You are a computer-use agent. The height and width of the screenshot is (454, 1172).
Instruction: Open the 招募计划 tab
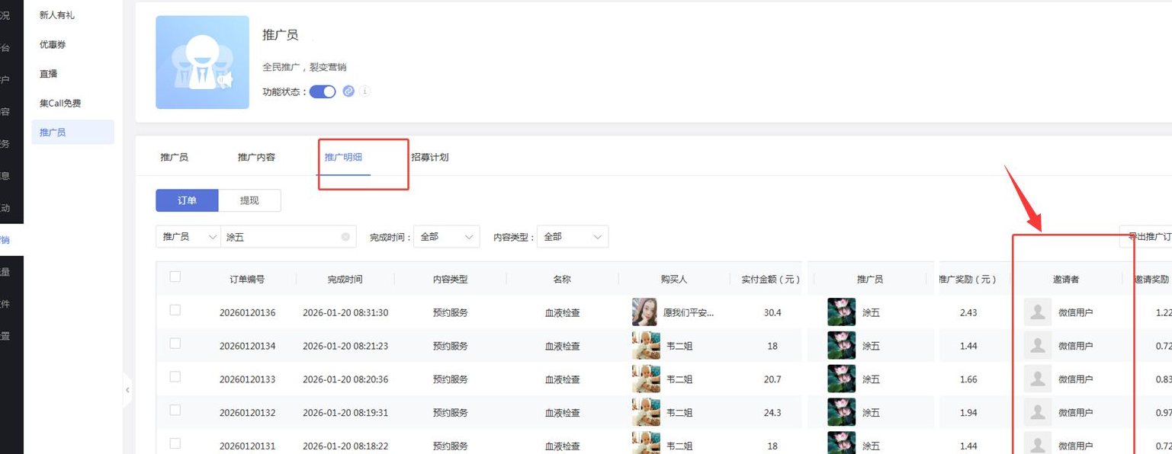click(x=429, y=157)
